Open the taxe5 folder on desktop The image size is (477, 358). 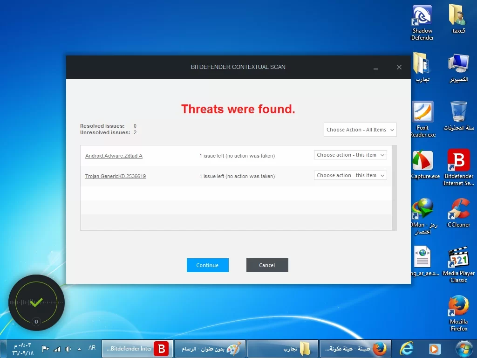pyautogui.click(x=458, y=19)
